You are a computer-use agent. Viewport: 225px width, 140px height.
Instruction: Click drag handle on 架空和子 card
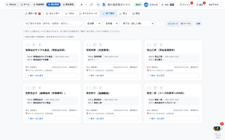[x=89, y=88]
